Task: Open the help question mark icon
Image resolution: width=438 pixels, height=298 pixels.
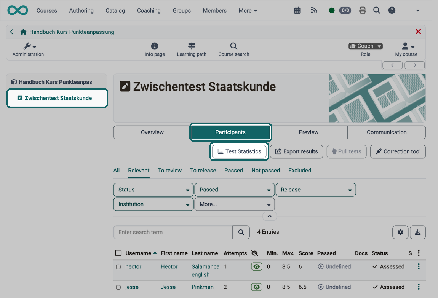Action: point(392,11)
